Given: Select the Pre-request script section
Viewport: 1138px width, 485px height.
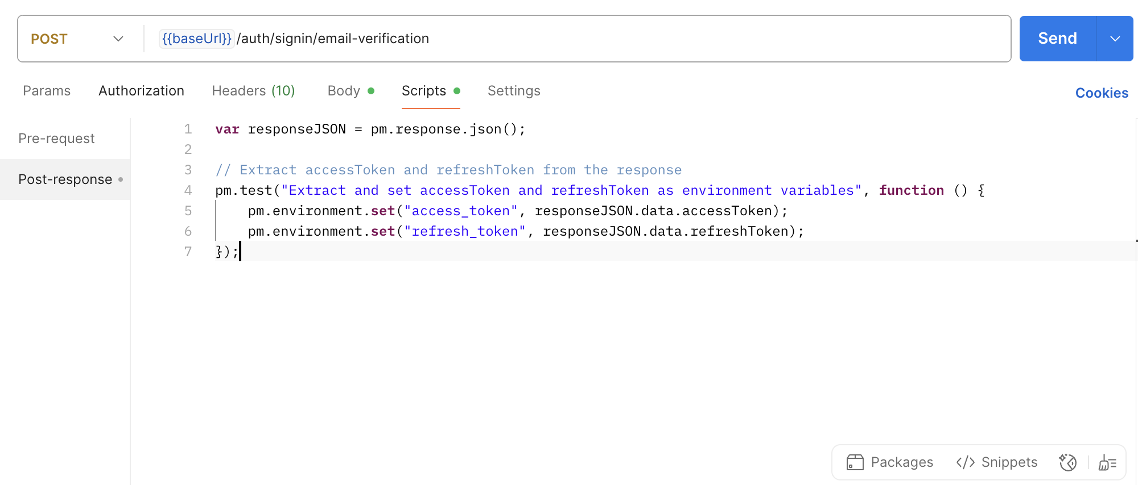Looking at the screenshot, I should coord(56,139).
